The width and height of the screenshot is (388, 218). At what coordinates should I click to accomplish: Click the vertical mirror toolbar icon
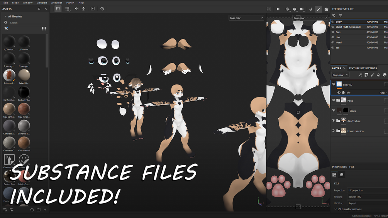(83, 8)
